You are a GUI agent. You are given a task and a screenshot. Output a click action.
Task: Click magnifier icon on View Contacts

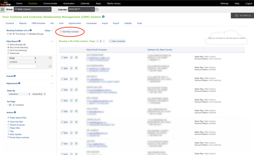tap(110, 41)
